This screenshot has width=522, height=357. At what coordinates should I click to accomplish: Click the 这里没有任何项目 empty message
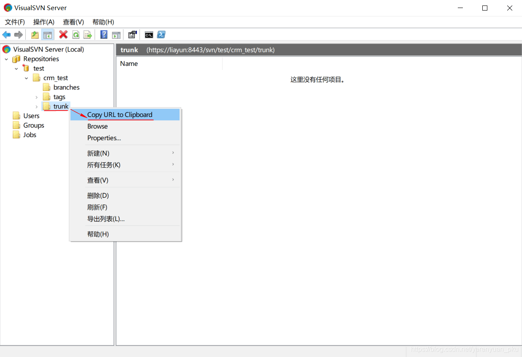coord(318,79)
